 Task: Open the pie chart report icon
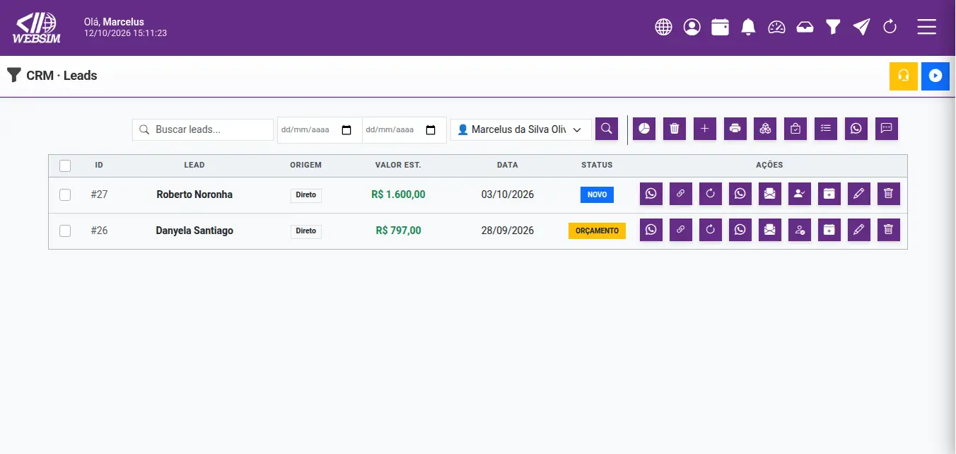644,129
